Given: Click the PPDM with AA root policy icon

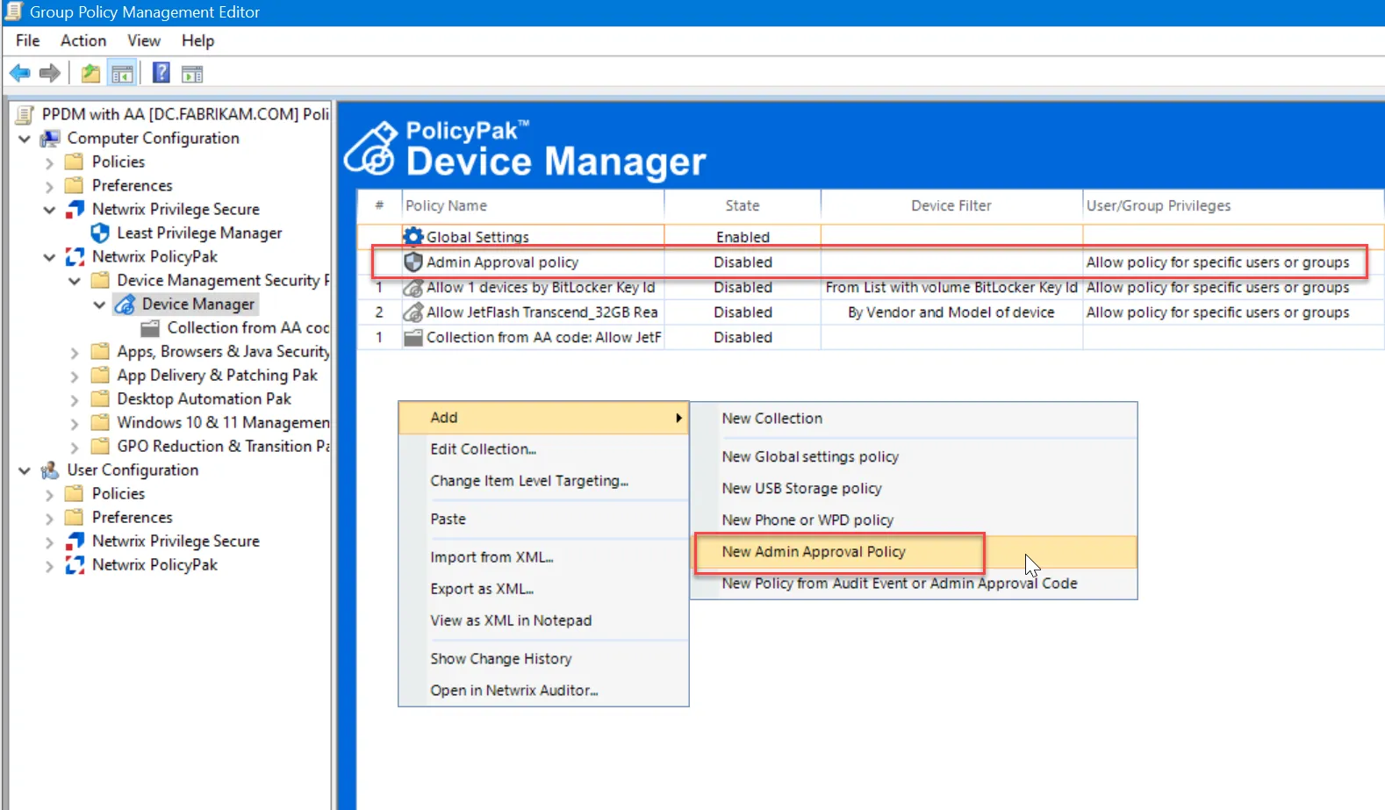Looking at the screenshot, I should tap(25, 114).
